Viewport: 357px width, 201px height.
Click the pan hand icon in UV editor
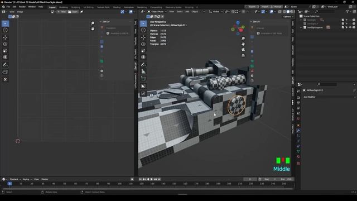tap(93, 28)
